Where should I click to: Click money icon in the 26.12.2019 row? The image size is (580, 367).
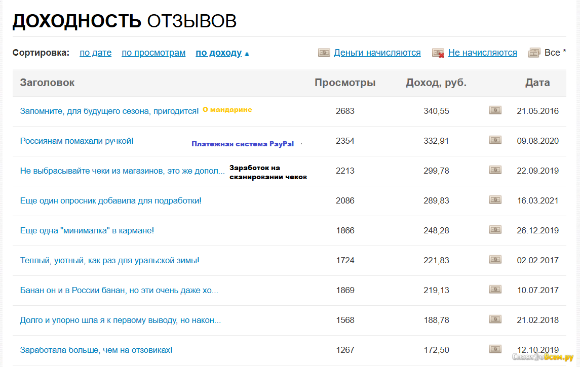click(495, 230)
